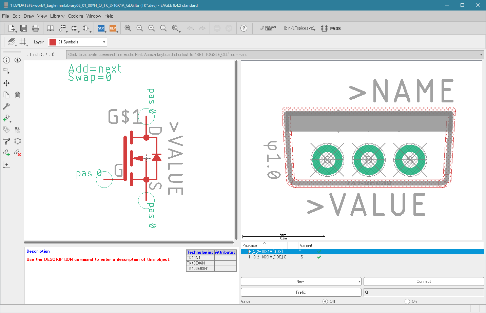486x313 pixels.
Task: Click the red layer color swatch
Action: click(x=53, y=42)
